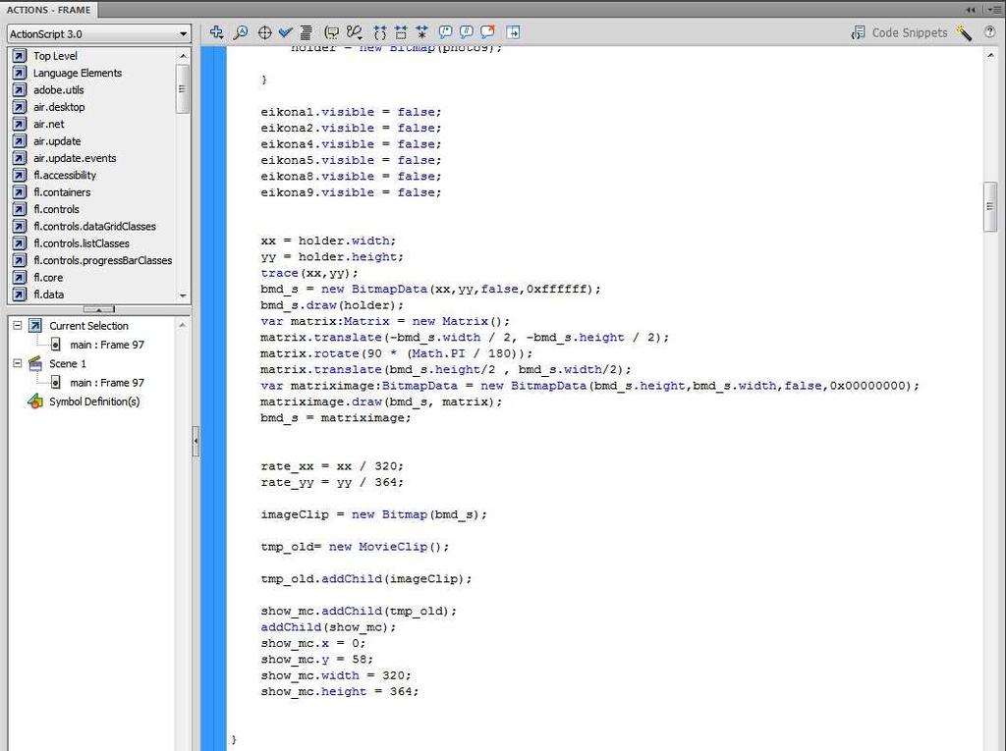1006x751 pixels.
Task: Click the addChild(show_mc); line
Action: click(328, 627)
